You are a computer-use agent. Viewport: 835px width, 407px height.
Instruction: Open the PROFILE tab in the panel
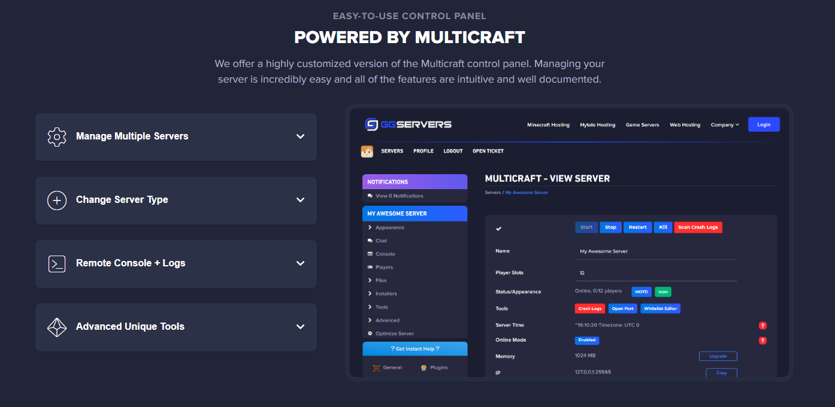pos(423,151)
